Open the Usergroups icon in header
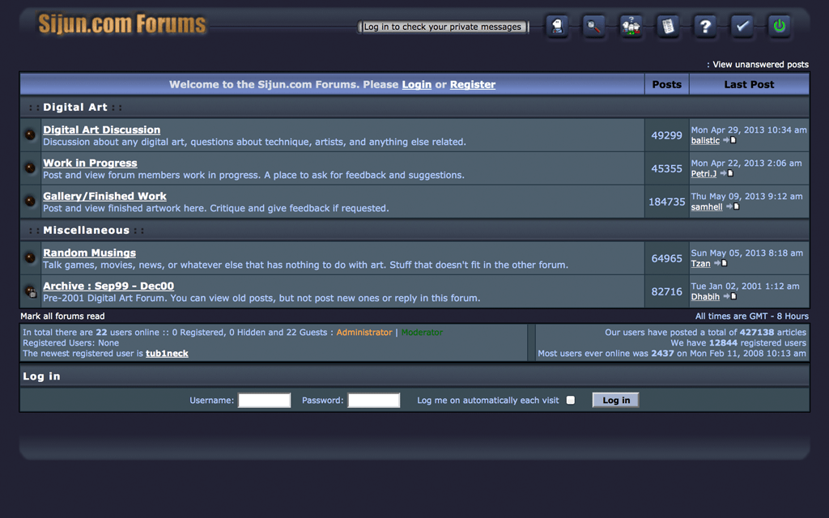Image resolution: width=829 pixels, height=518 pixels. point(631,27)
